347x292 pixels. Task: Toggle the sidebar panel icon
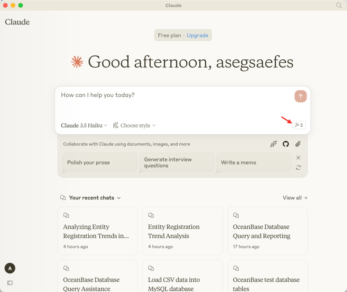(x=10, y=283)
